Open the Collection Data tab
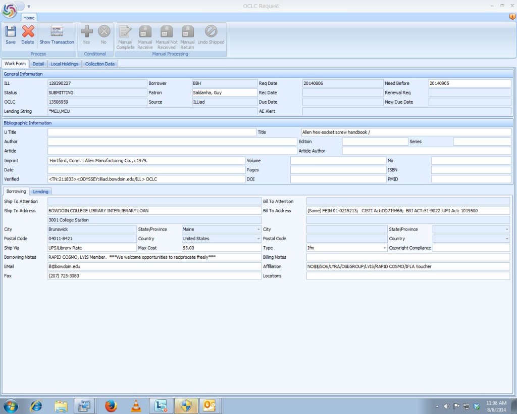The height and width of the screenshot is (414, 517). [100, 64]
